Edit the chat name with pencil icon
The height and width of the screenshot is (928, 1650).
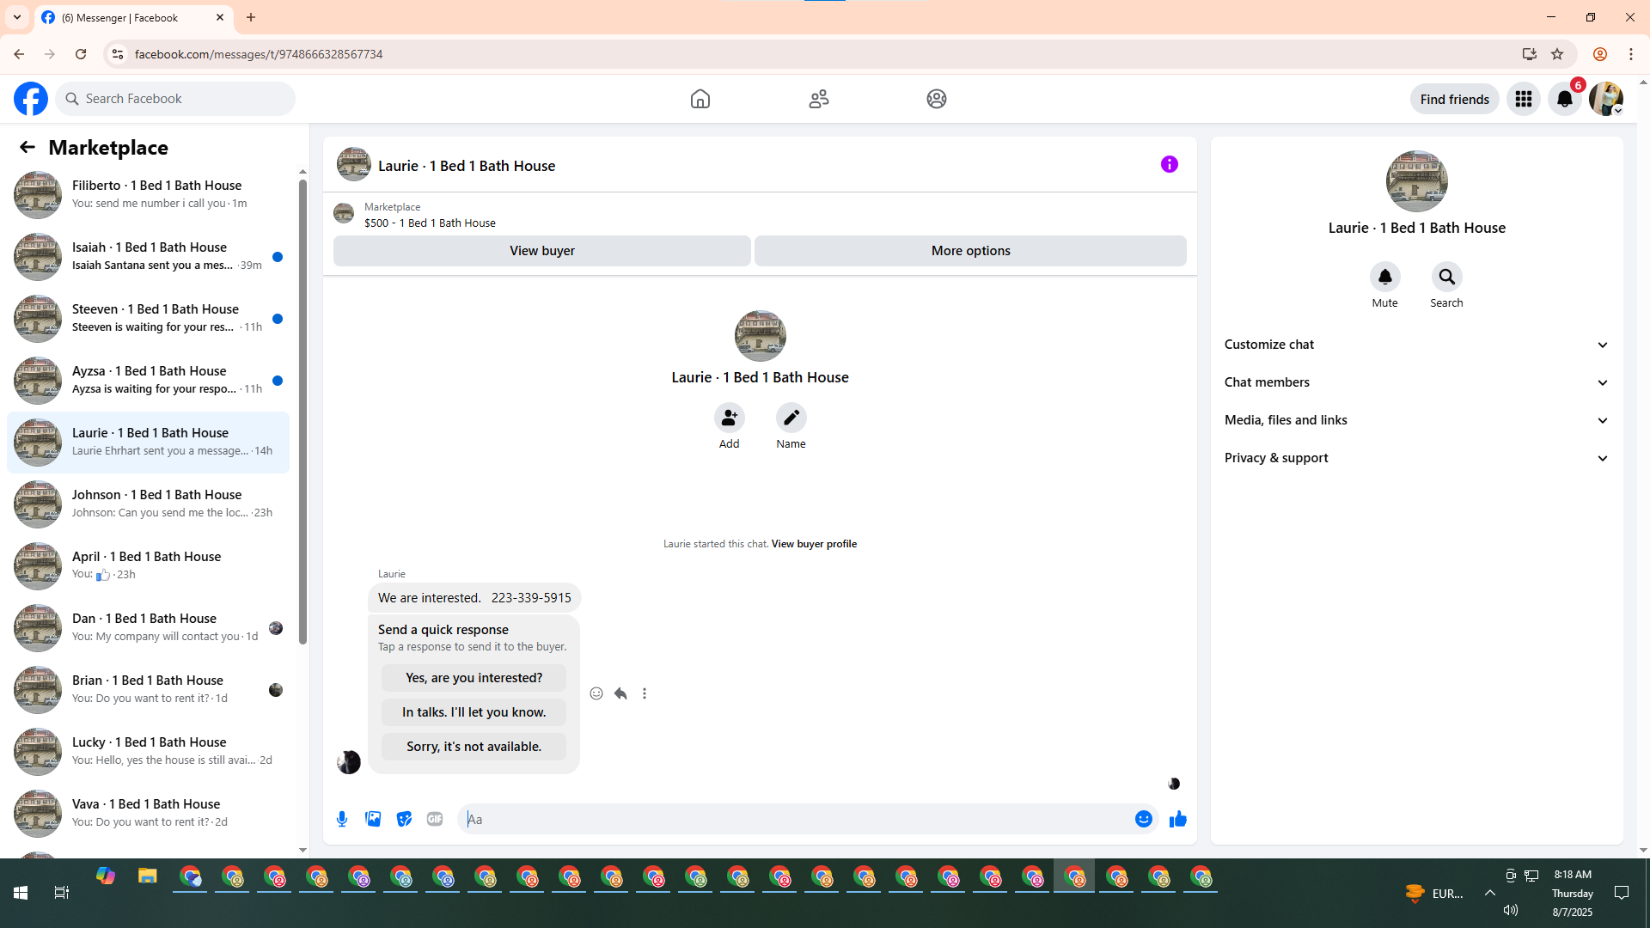click(791, 418)
